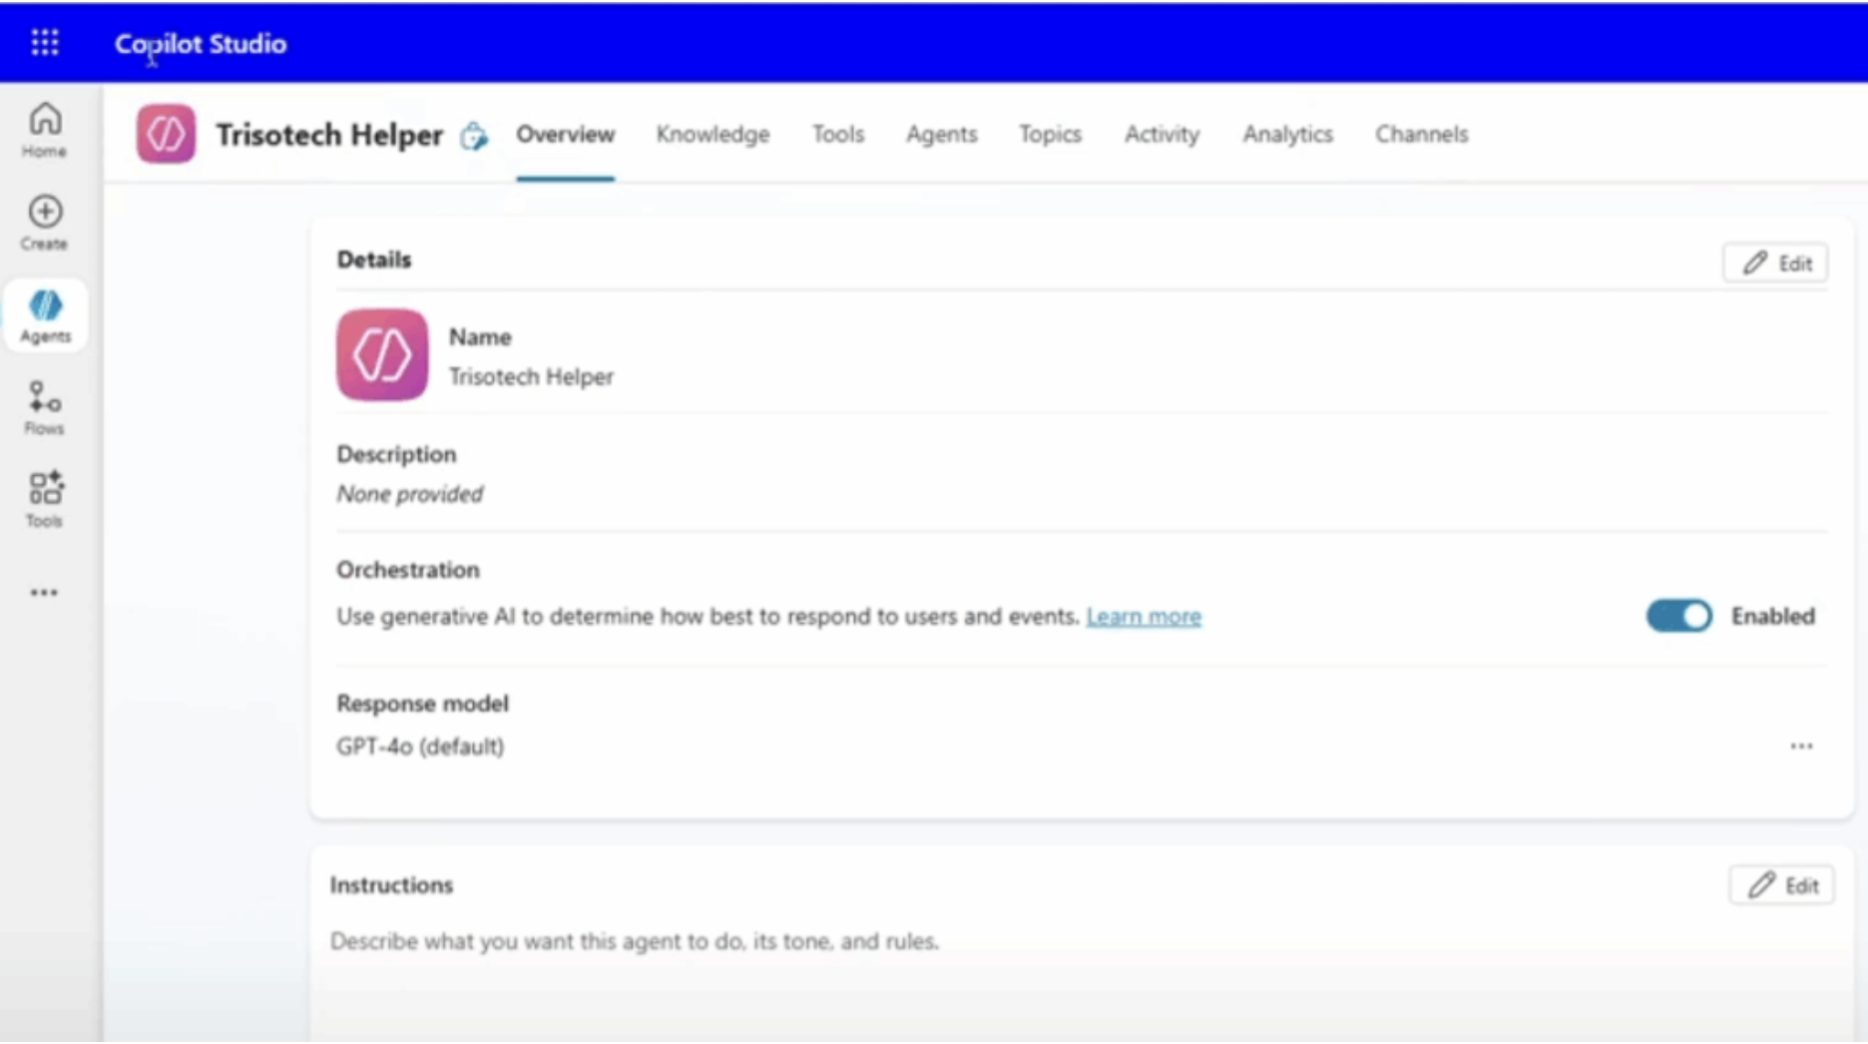The width and height of the screenshot is (1868, 1044).
Task: Expand the sidebar more options ellipsis
Action: coord(44,593)
